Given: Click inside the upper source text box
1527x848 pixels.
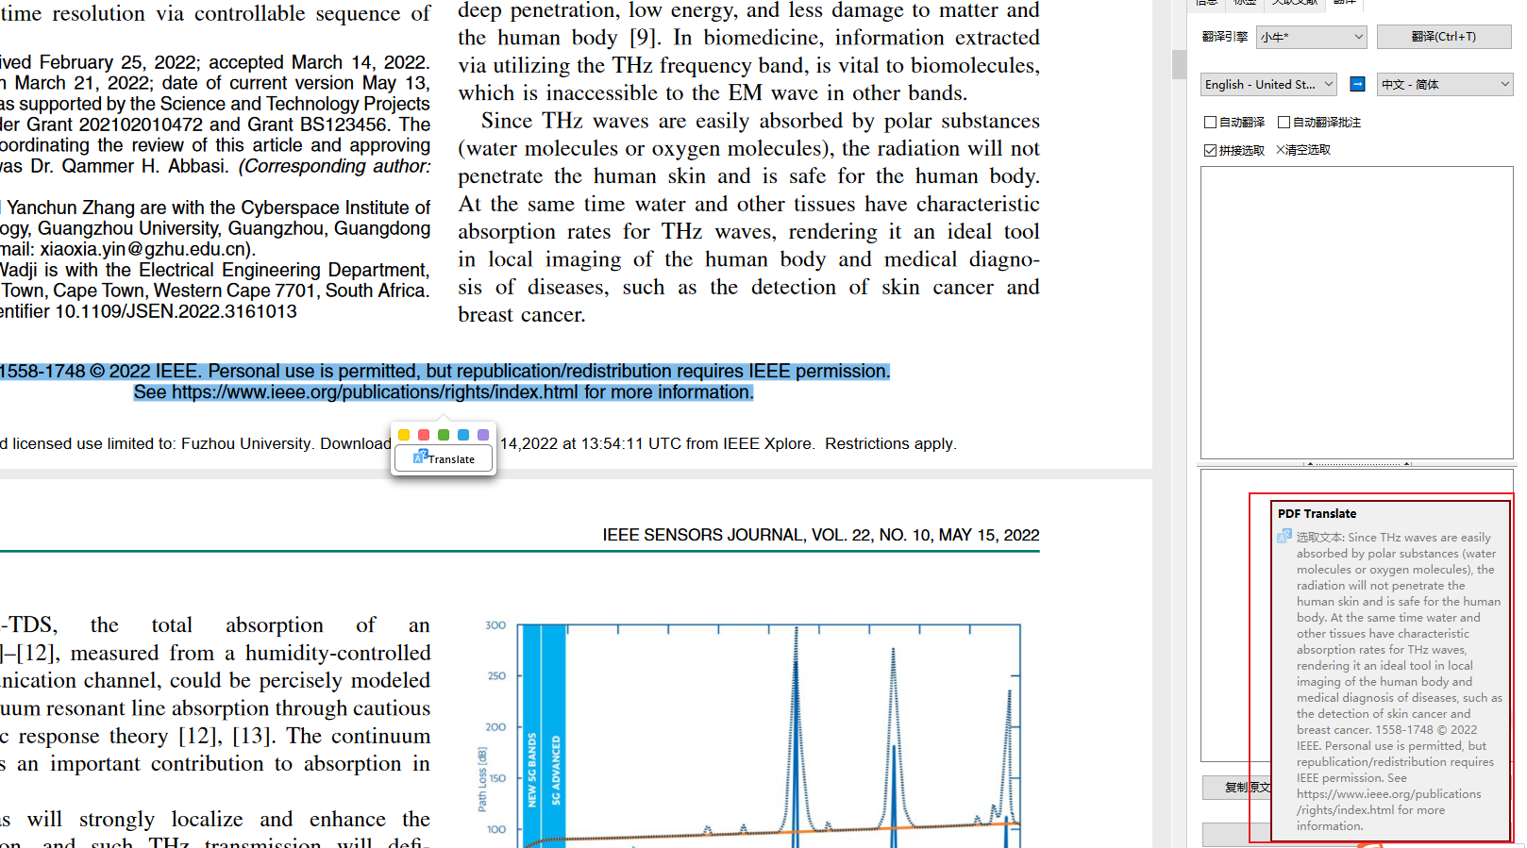Looking at the screenshot, I should pyautogui.click(x=1356, y=313).
